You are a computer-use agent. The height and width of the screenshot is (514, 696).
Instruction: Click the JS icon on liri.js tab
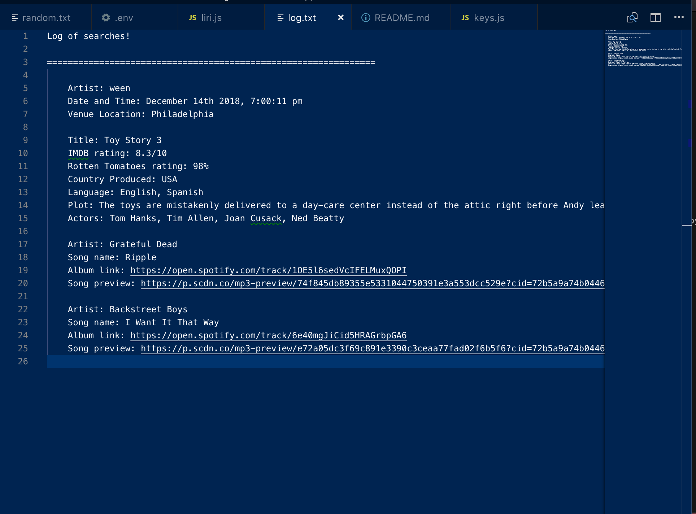[x=192, y=17]
